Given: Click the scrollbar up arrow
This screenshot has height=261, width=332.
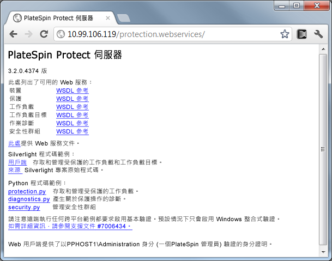Looking at the screenshot, I should coord(323,50).
